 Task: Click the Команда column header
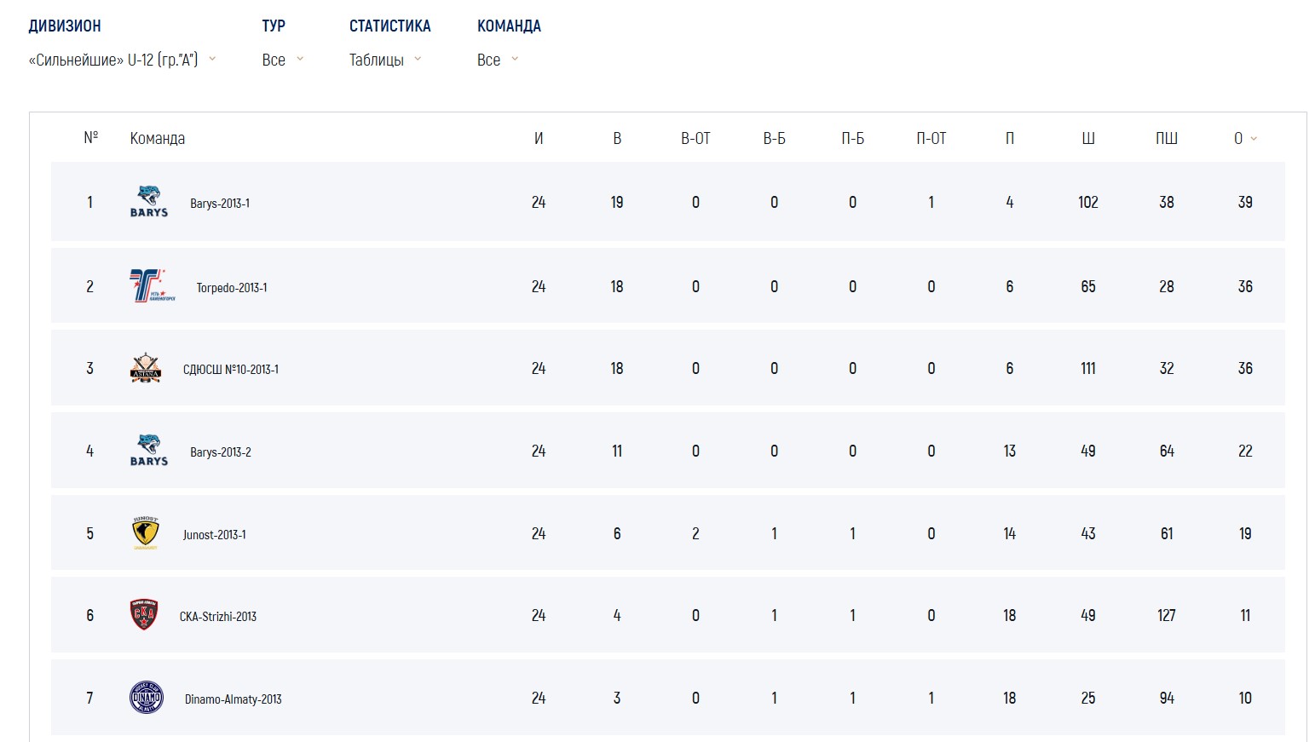click(x=158, y=138)
